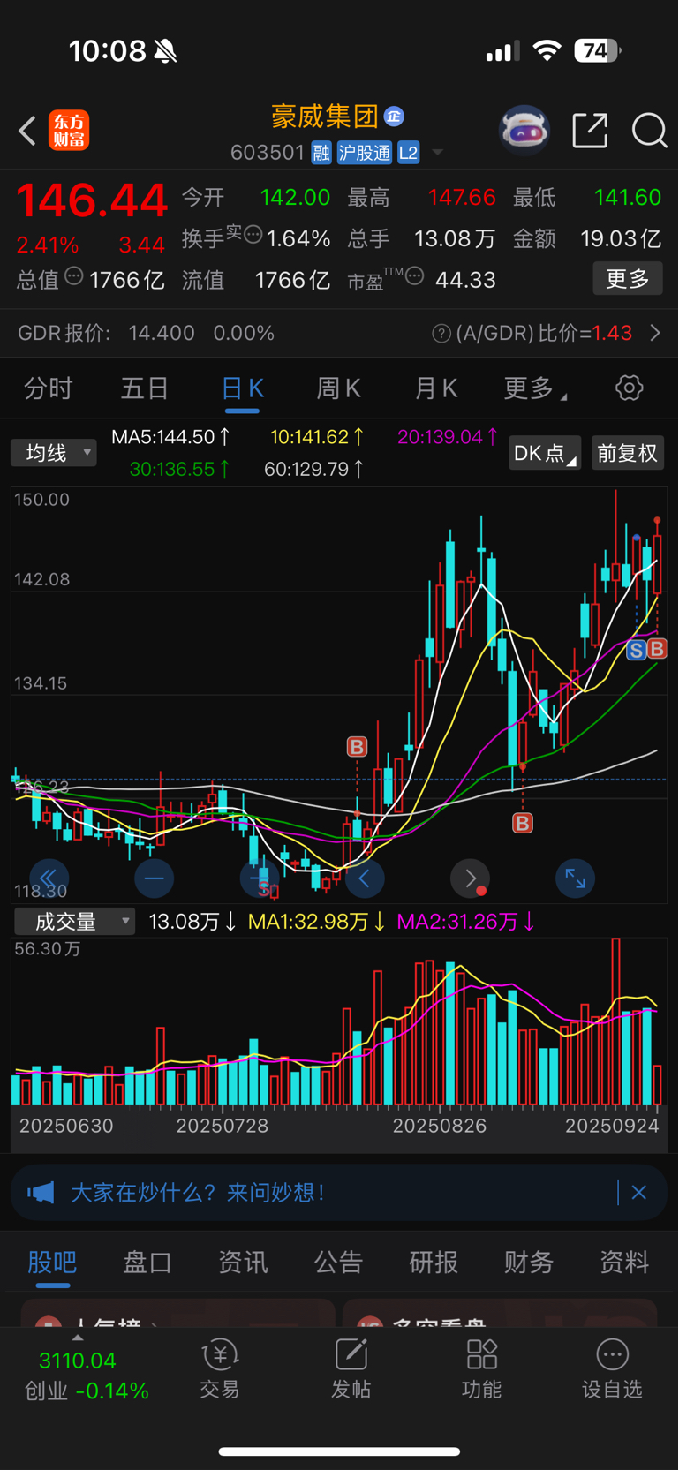The height and width of the screenshot is (1470, 679).
Task: Open the 公告 tab
Action: coord(338,1262)
